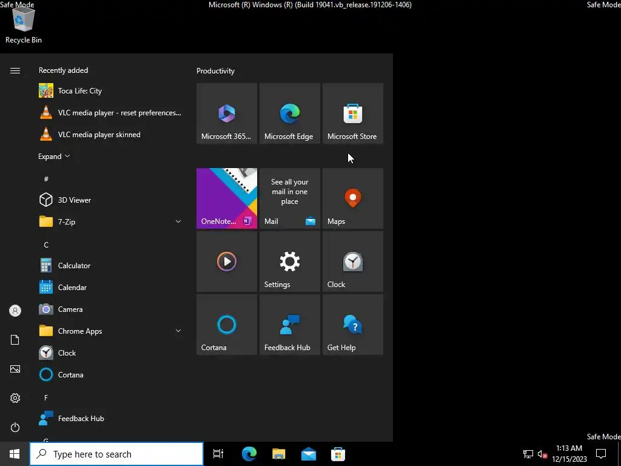Expand the 7-Zip folder chevron

178,221
